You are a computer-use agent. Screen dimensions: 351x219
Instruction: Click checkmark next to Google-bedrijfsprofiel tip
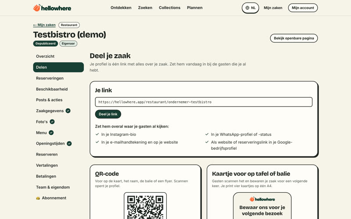(x=207, y=142)
